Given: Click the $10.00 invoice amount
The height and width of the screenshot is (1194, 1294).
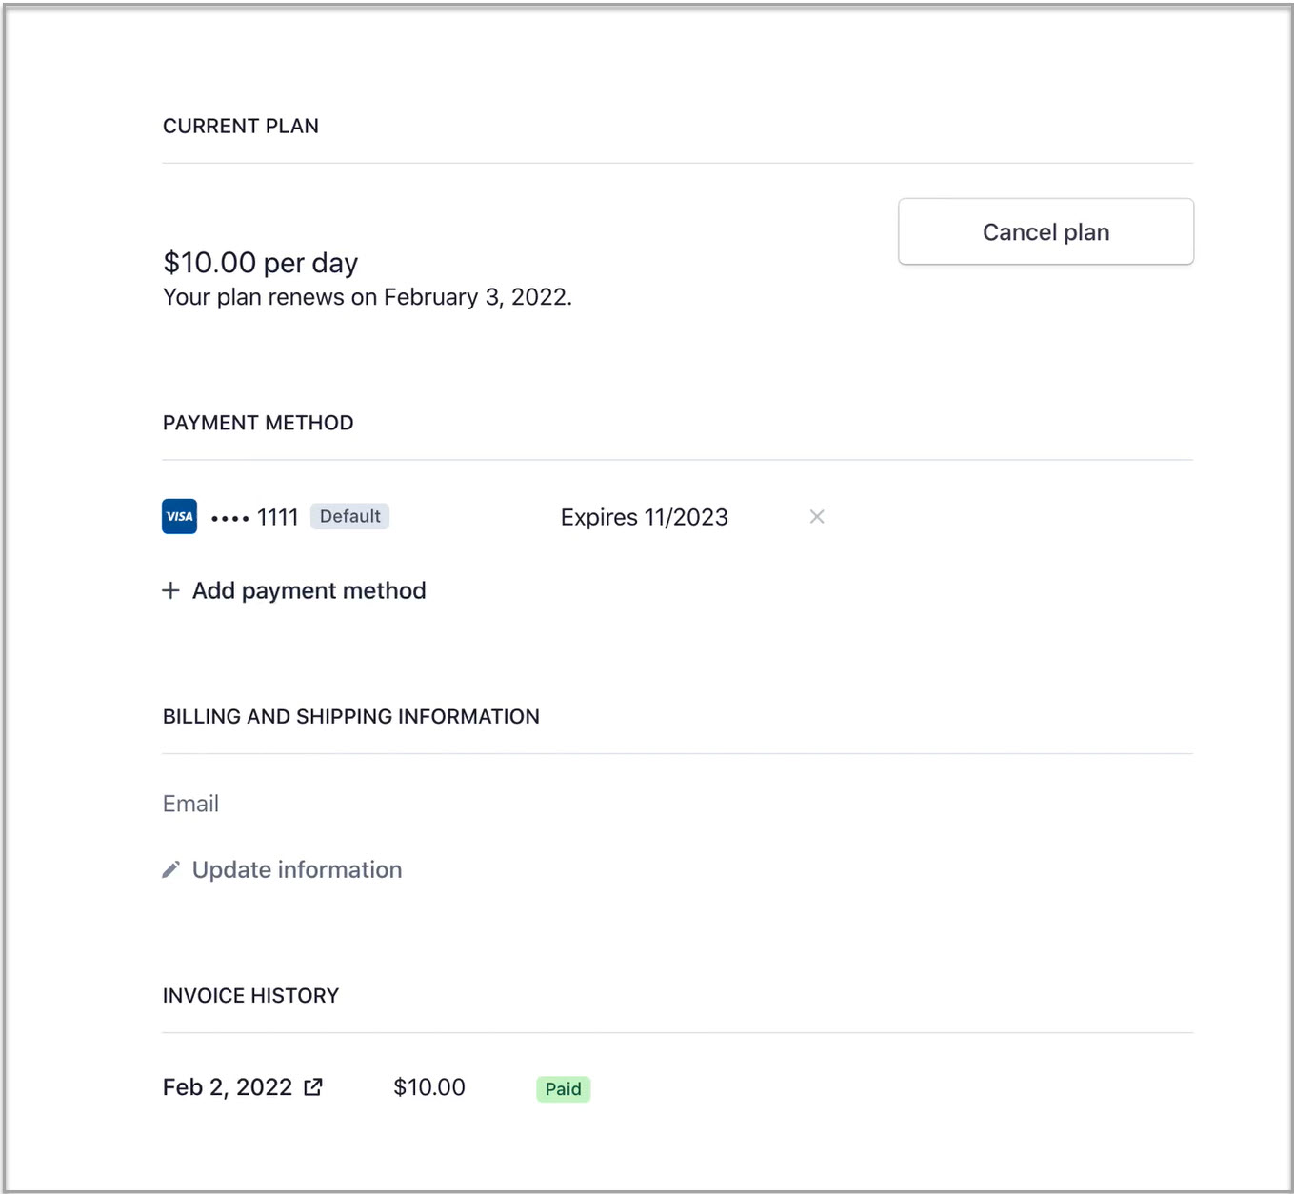Looking at the screenshot, I should (429, 1087).
